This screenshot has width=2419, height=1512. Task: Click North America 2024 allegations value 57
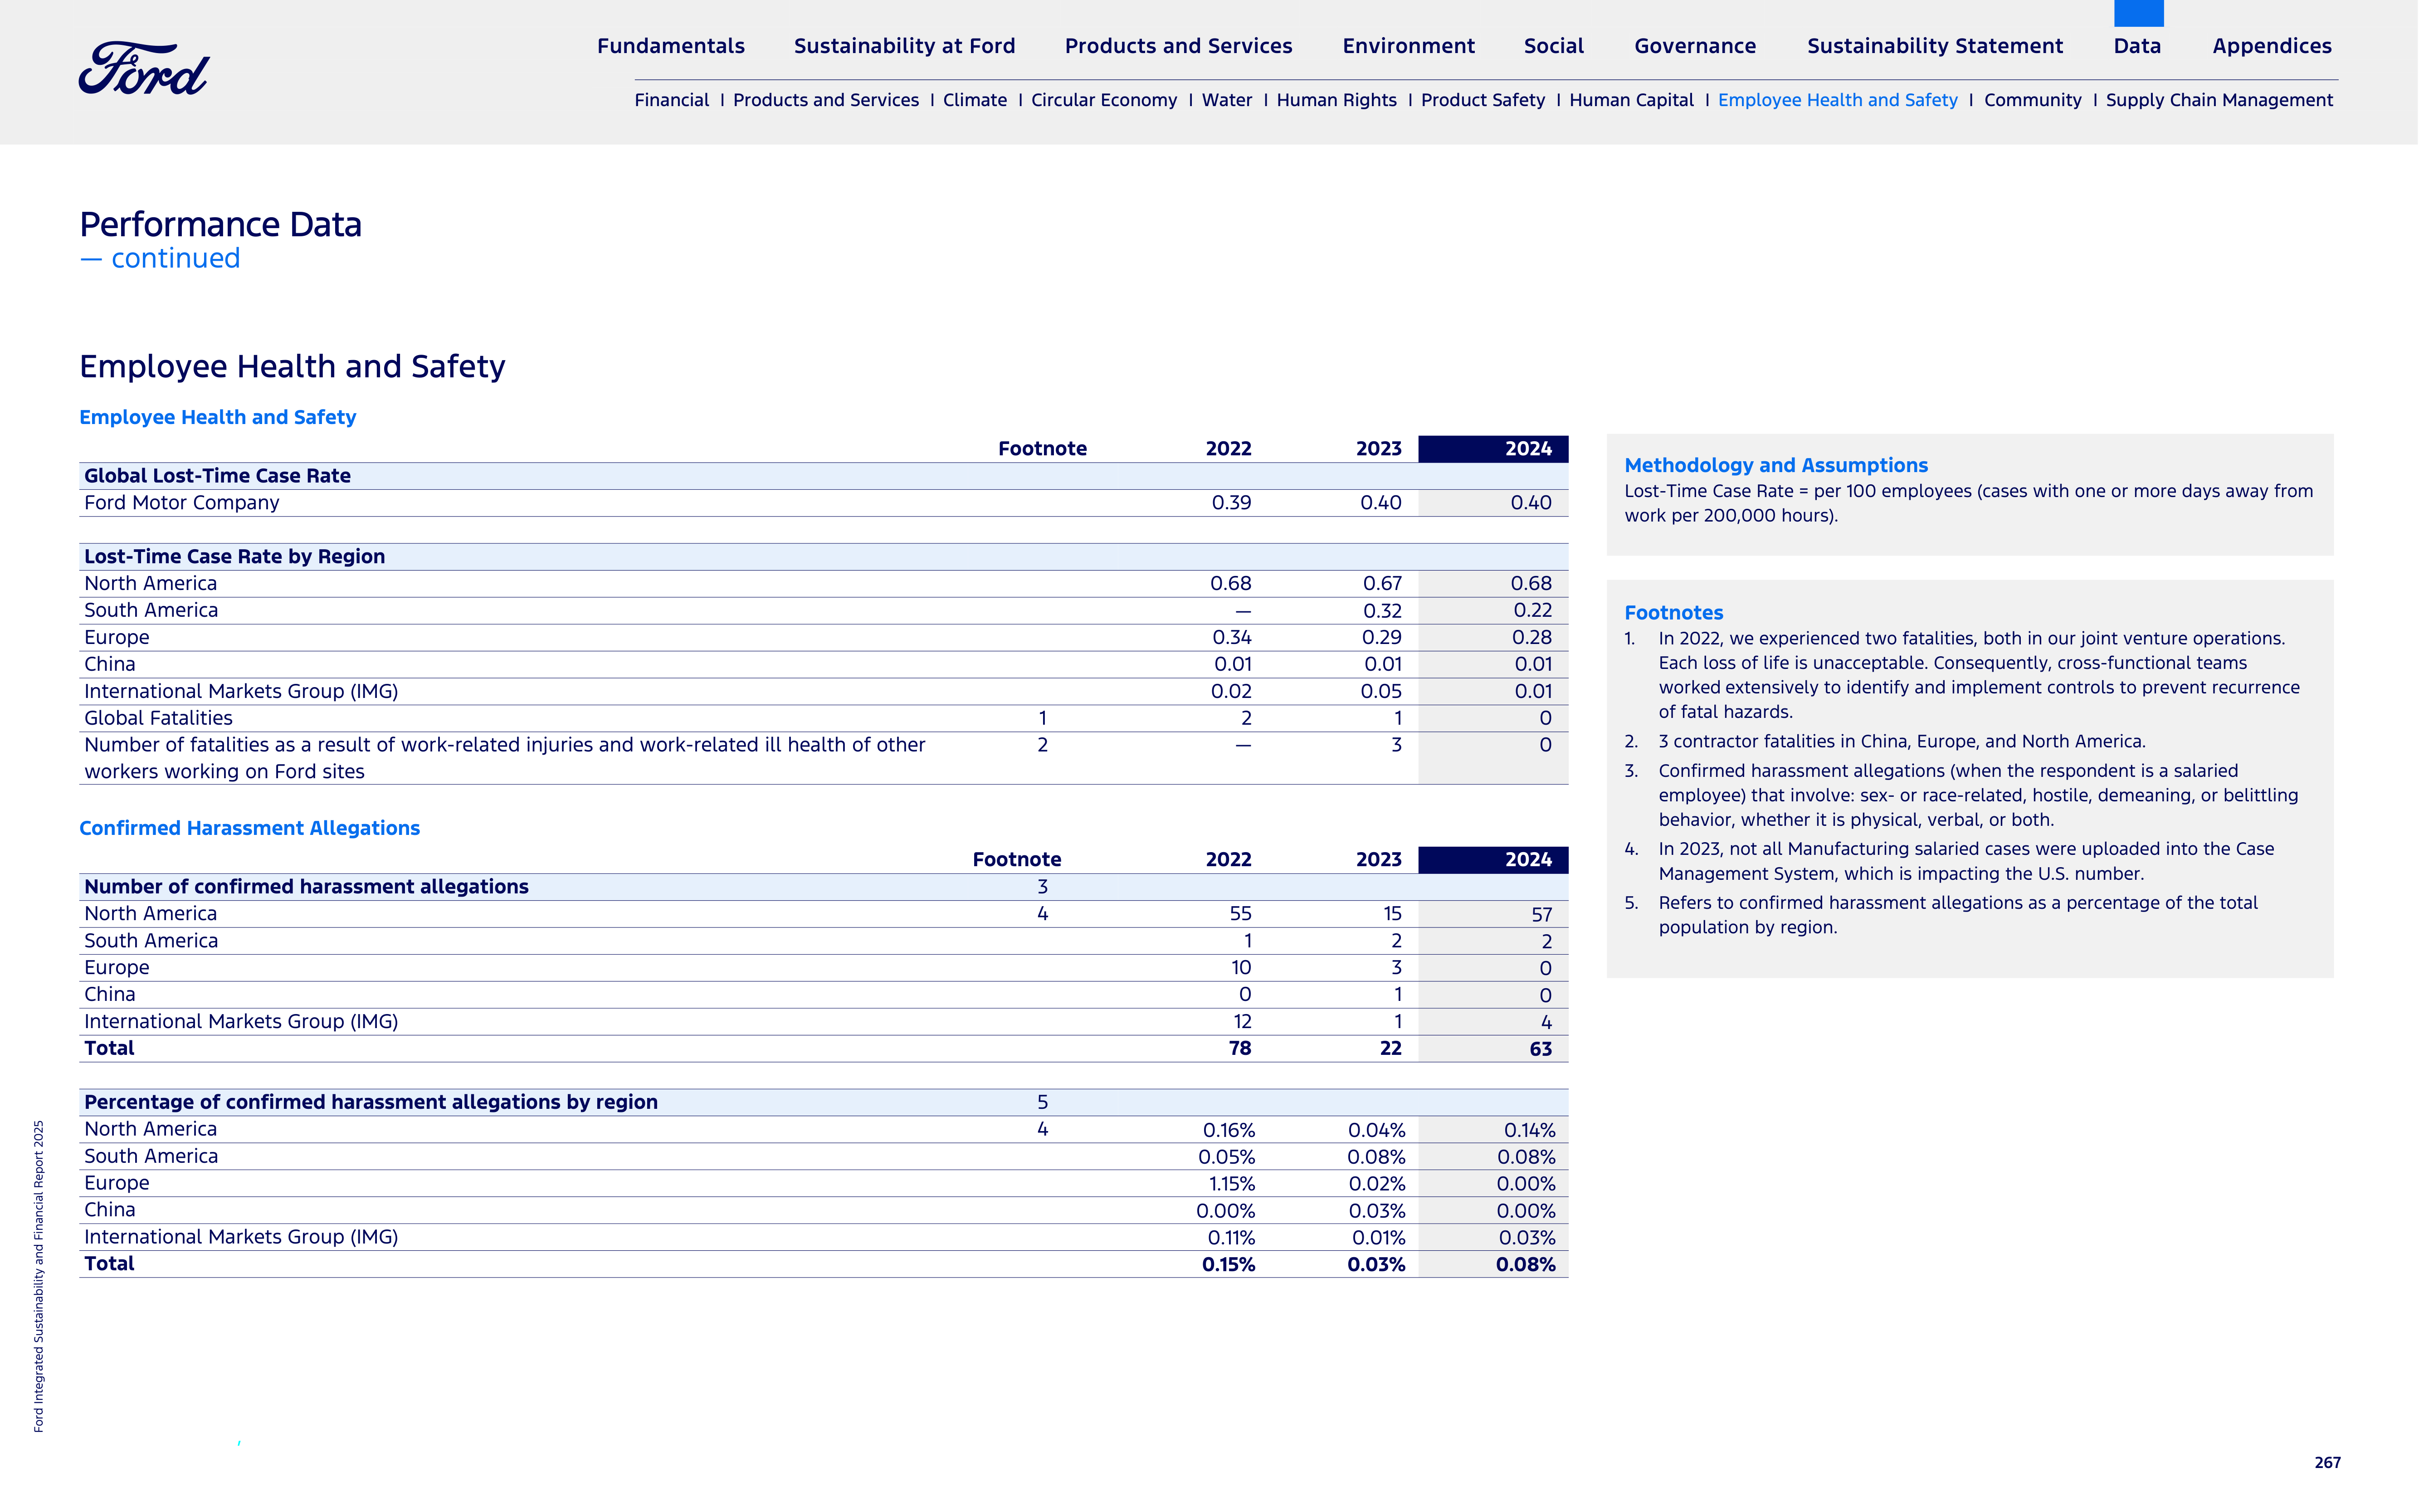point(1541,915)
